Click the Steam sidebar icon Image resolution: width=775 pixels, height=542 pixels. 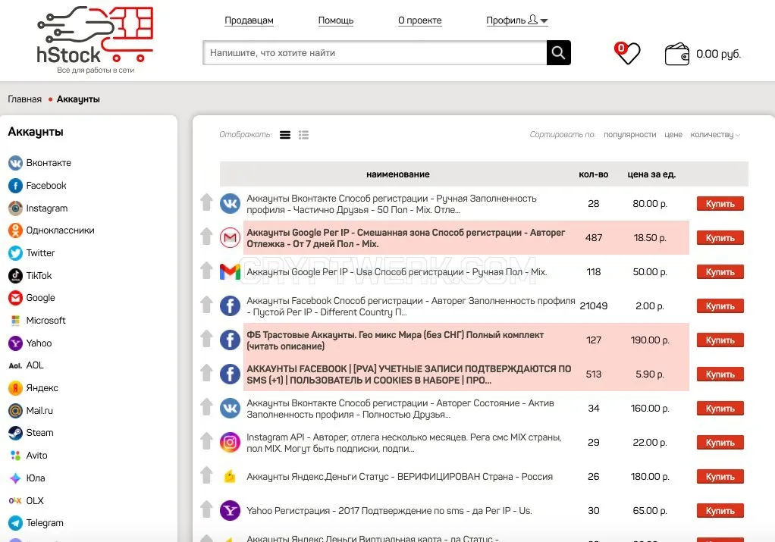click(x=15, y=433)
